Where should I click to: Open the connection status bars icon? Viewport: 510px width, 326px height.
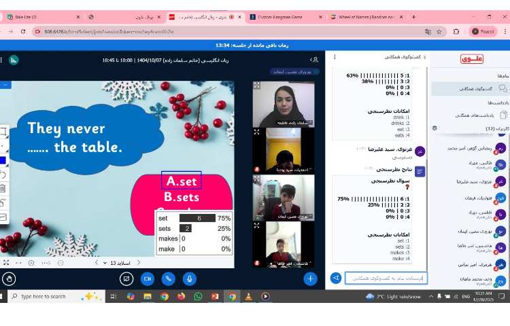pyautogui.click(x=14, y=60)
